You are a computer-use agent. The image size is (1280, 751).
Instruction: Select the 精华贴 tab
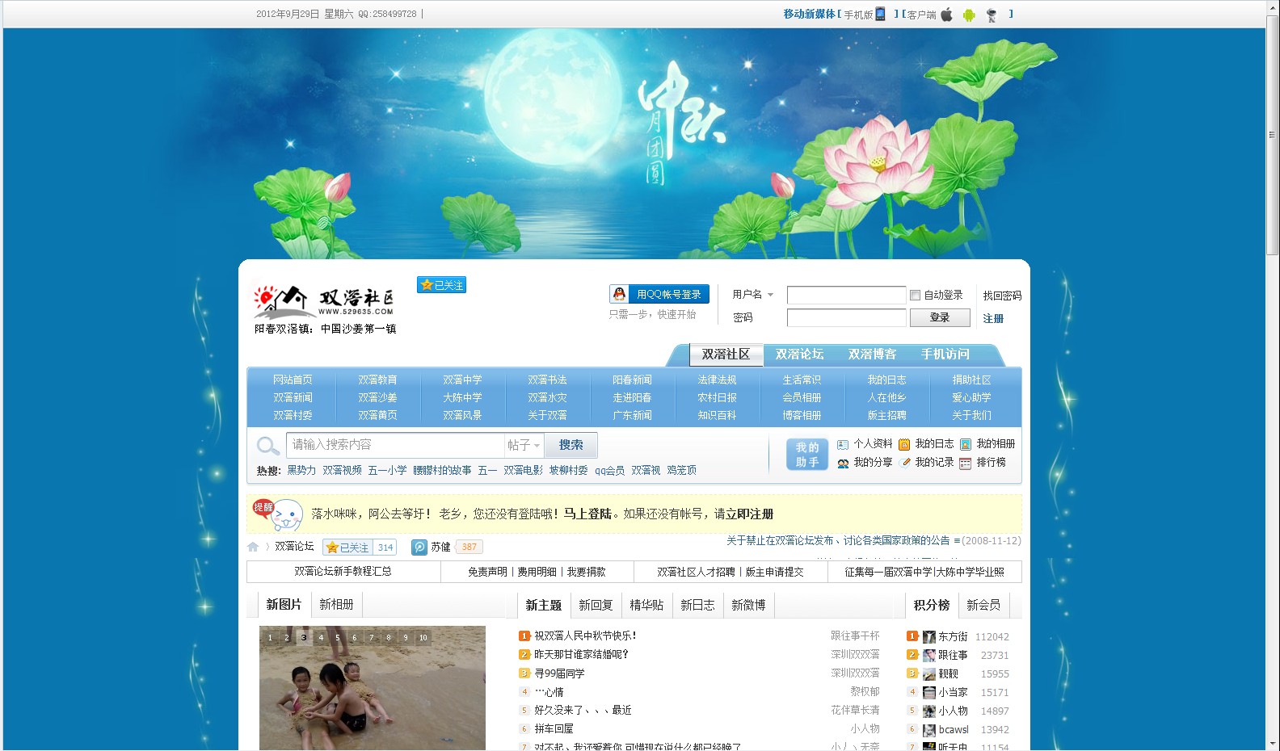[646, 605]
